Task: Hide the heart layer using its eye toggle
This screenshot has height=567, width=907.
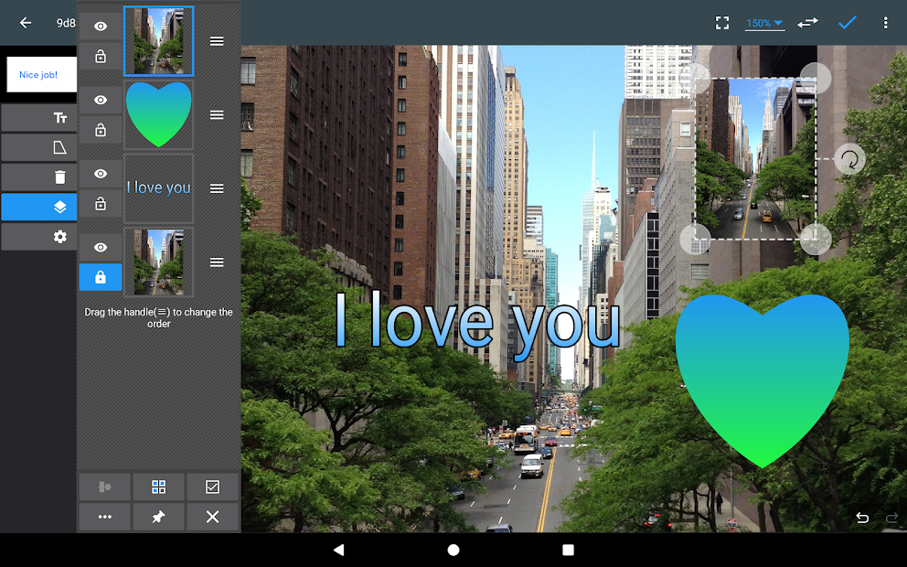Action: click(101, 100)
